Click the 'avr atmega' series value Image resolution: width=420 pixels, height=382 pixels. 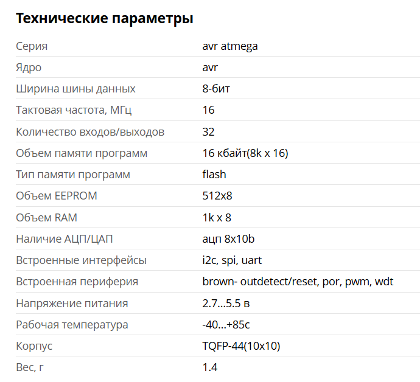[230, 46]
